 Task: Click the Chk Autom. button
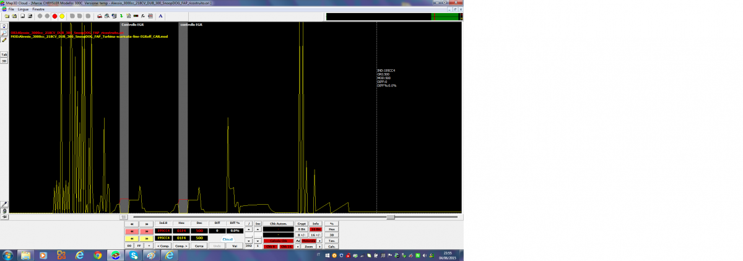278,224
